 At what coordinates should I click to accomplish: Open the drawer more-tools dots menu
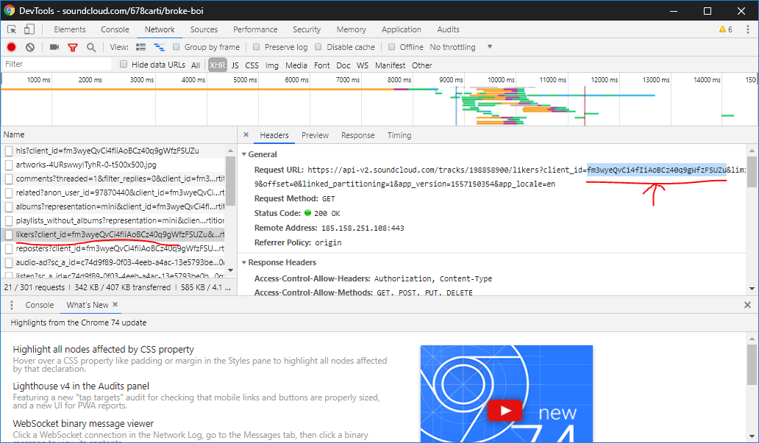[12, 305]
